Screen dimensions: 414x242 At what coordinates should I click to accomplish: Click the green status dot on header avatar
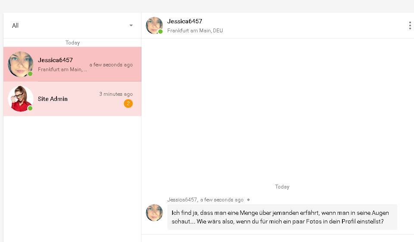pyautogui.click(x=160, y=31)
